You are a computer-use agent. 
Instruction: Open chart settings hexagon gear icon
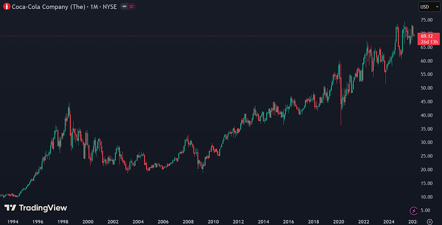pos(429,222)
